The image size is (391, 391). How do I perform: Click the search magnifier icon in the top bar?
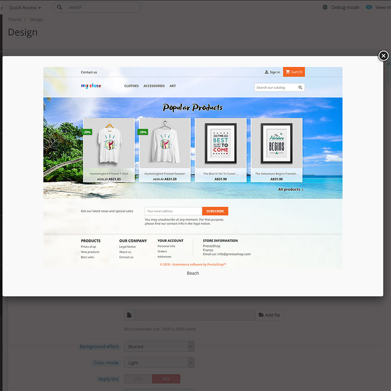pyautogui.click(x=59, y=7)
